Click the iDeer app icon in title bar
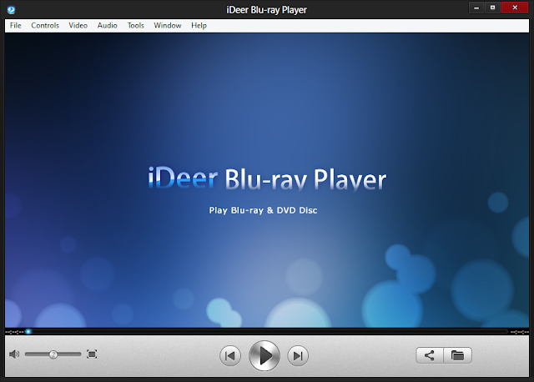 coord(11,10)
